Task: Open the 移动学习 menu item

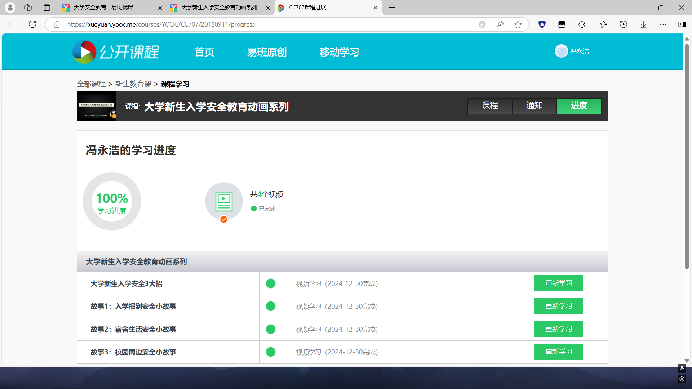Action: point(339,52)
